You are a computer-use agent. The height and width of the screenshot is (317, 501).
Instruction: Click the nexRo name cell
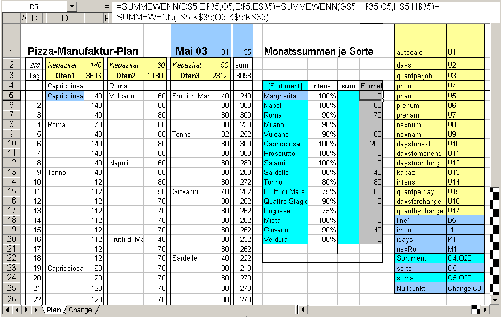point(421,249)
